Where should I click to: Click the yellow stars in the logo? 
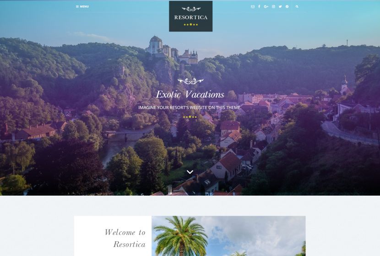pos(191,24)
